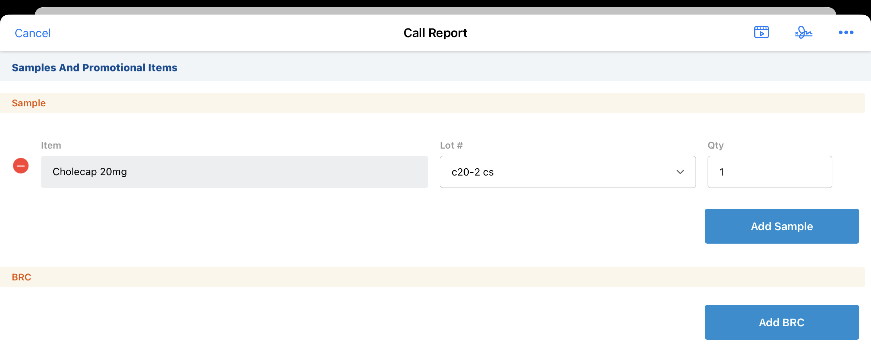
Task: Click the Qty column label
Action: point(715,145)
